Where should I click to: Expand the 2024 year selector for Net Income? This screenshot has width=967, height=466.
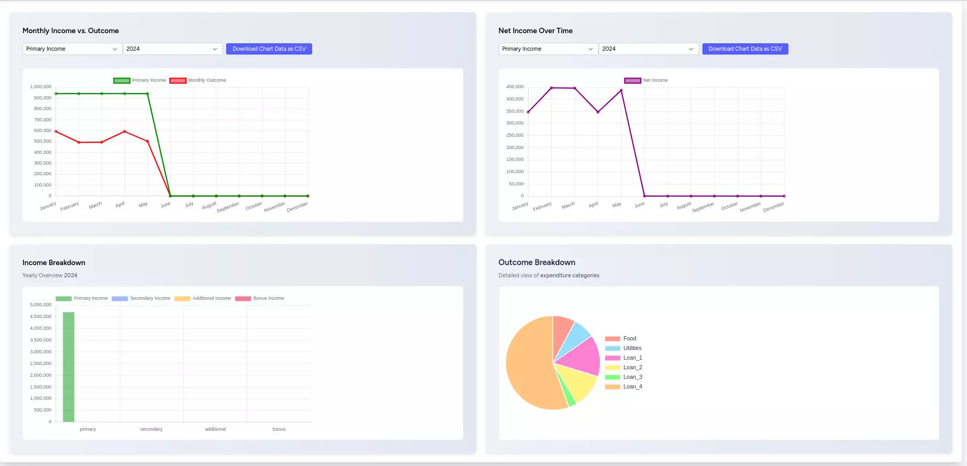click(x=648, y=49)
